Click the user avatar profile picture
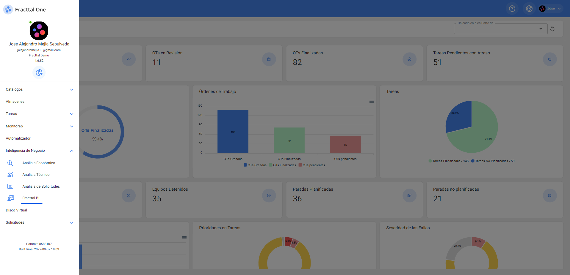This screenshot has height=275, width=570. [x=39, y=31]
